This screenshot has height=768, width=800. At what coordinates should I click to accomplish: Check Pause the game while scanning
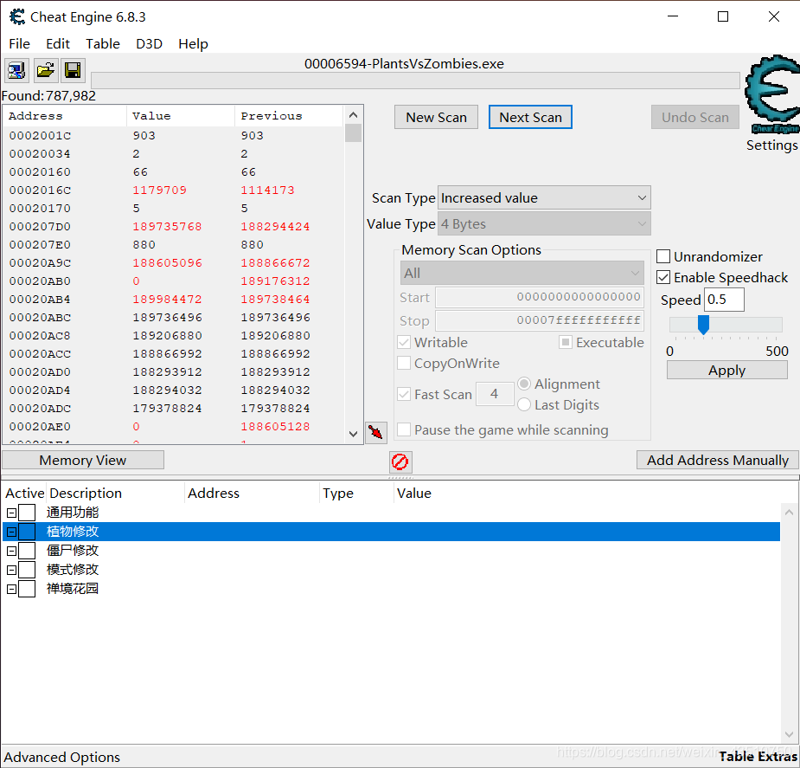(x=404, y=429)
